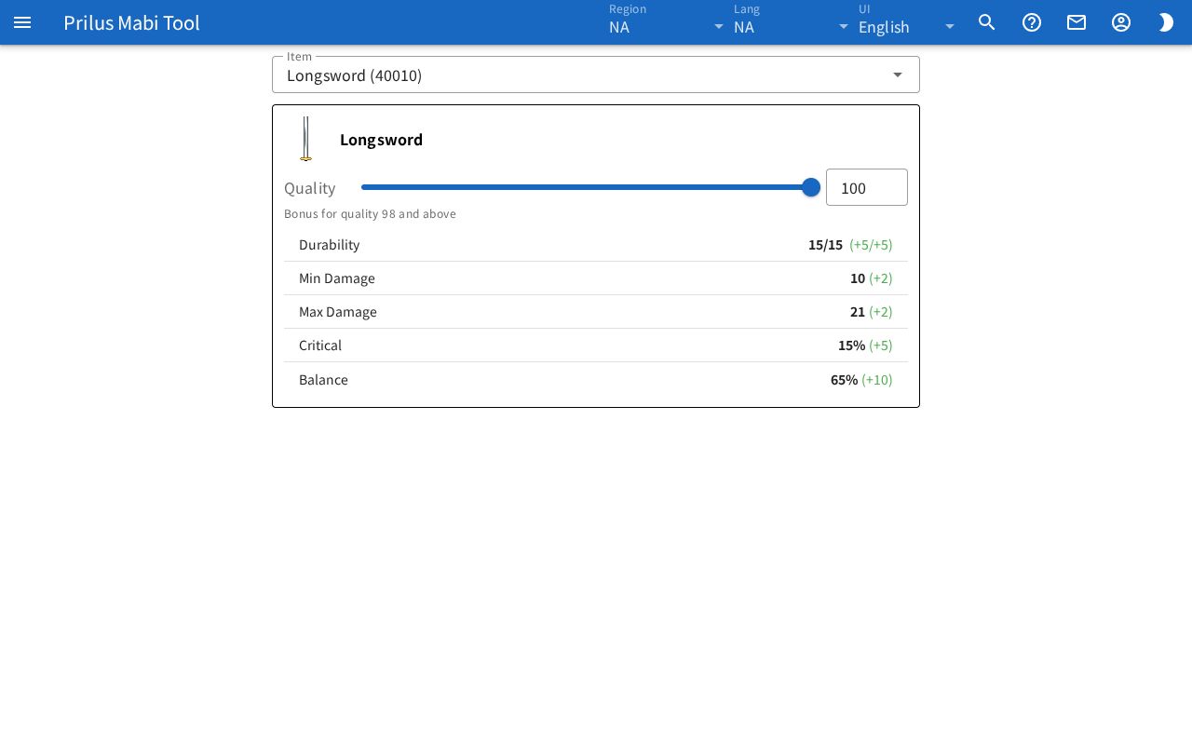The height and width of the screenshot is (745, 1192).
Task: Expand the Region NA dropdown
Action: (x=667, y=22)
